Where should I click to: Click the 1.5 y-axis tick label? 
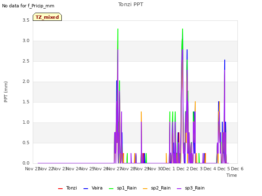26,102
